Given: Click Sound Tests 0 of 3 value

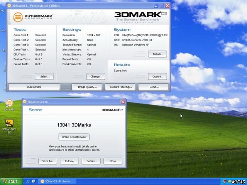Looking at the screenshot, I should (39, 64).
